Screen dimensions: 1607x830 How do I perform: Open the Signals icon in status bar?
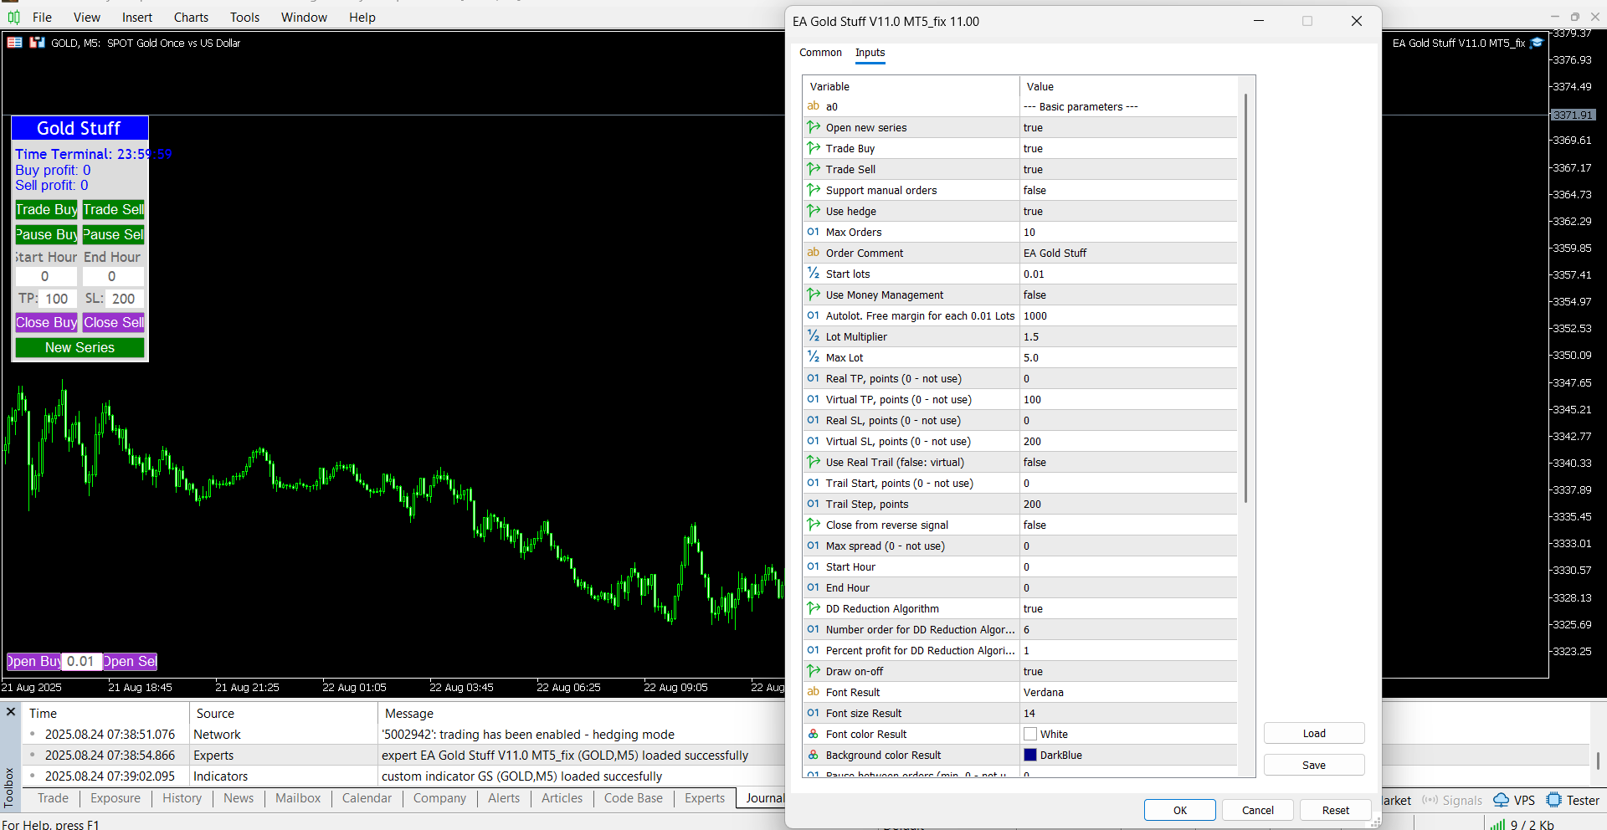click(1430, 800)
